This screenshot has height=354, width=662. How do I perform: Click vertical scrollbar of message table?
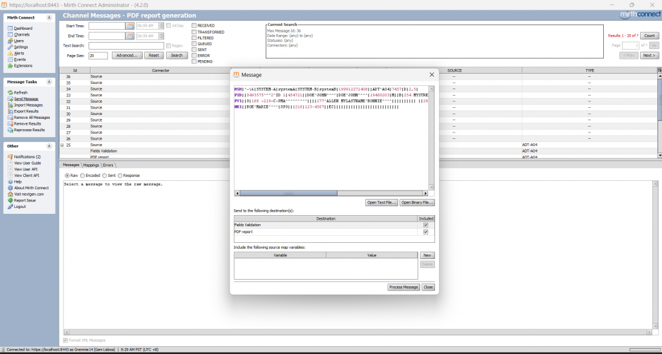coord(659,116)
